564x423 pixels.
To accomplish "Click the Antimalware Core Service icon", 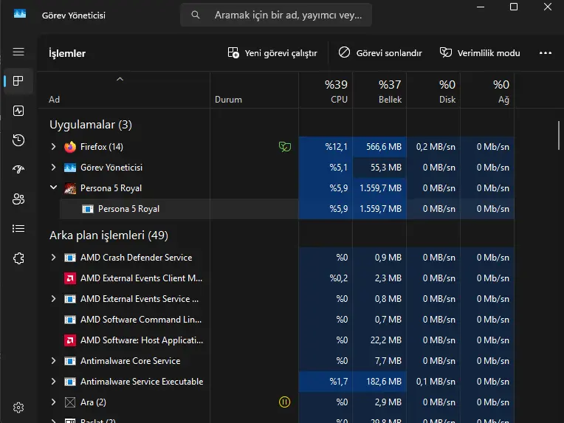I will tap(70, 361).
